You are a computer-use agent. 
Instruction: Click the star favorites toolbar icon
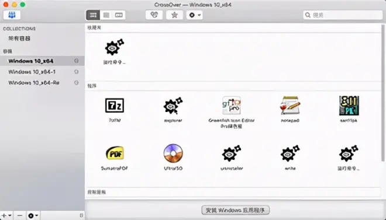pos(174,15)
